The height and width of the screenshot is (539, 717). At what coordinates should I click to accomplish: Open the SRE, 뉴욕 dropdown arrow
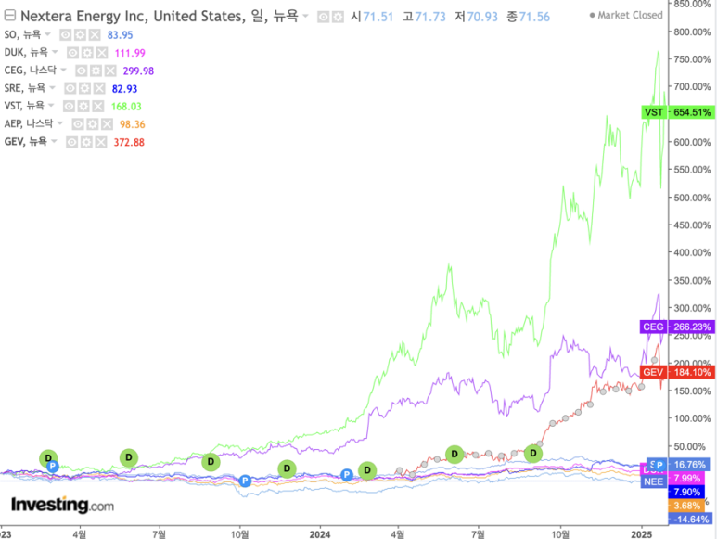coord(52,88)
